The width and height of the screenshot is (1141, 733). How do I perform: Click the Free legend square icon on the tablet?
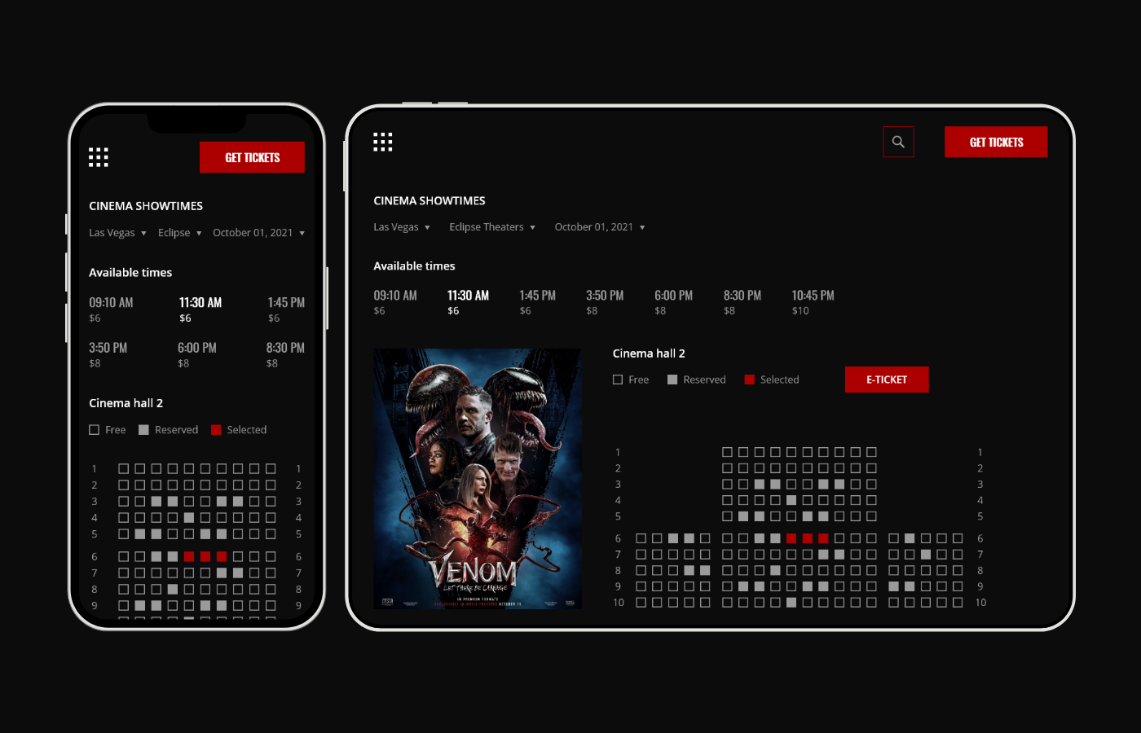(x=618, y=380)
